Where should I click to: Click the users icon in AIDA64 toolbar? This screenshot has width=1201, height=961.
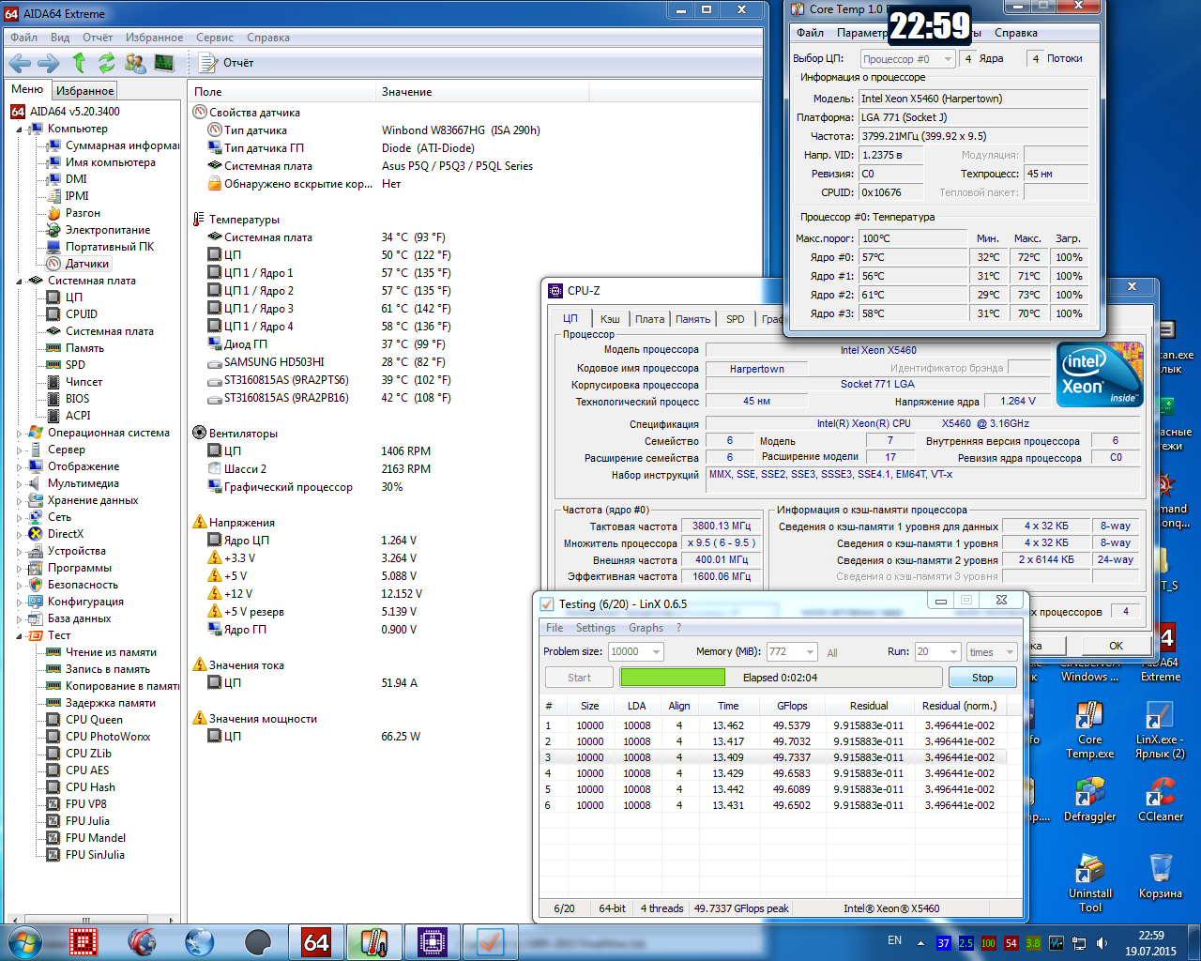(135, 63)
